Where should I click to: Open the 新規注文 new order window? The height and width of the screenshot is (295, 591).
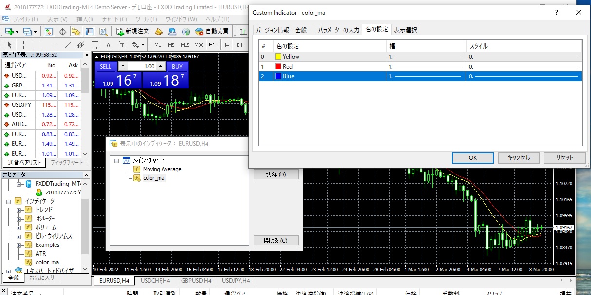[132, 32]
